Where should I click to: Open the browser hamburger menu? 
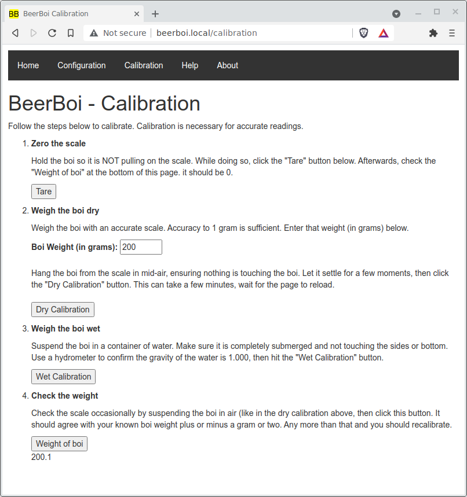point(452,33)
